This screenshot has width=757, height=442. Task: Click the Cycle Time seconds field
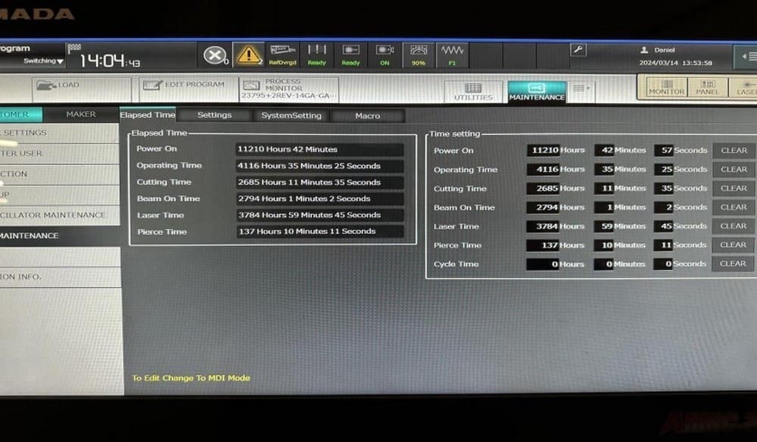tap(663, 264)
